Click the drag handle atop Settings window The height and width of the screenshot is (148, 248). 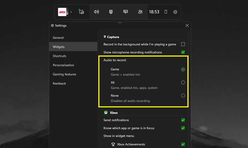pos(120,23)
